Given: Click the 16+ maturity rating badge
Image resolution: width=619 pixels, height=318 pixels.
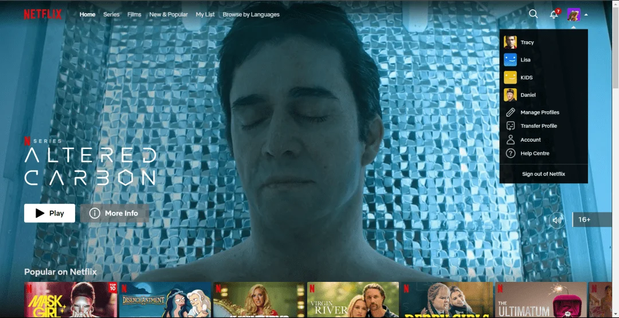Looking at the screenshot, I should point(591,220).
